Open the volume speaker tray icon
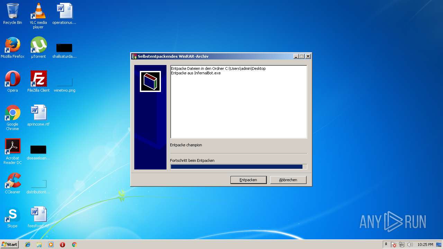Screen dimensions: 443x249 [x=410, y=245]
